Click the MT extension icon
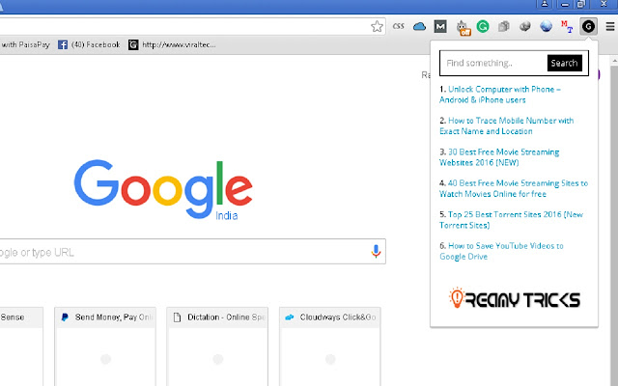This screenshot has width=618, height=386. [x=567, y=27]
